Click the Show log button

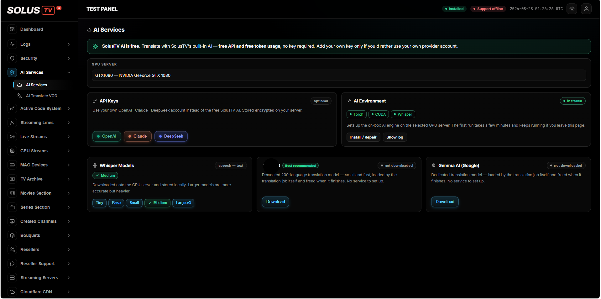pos(395,137)
